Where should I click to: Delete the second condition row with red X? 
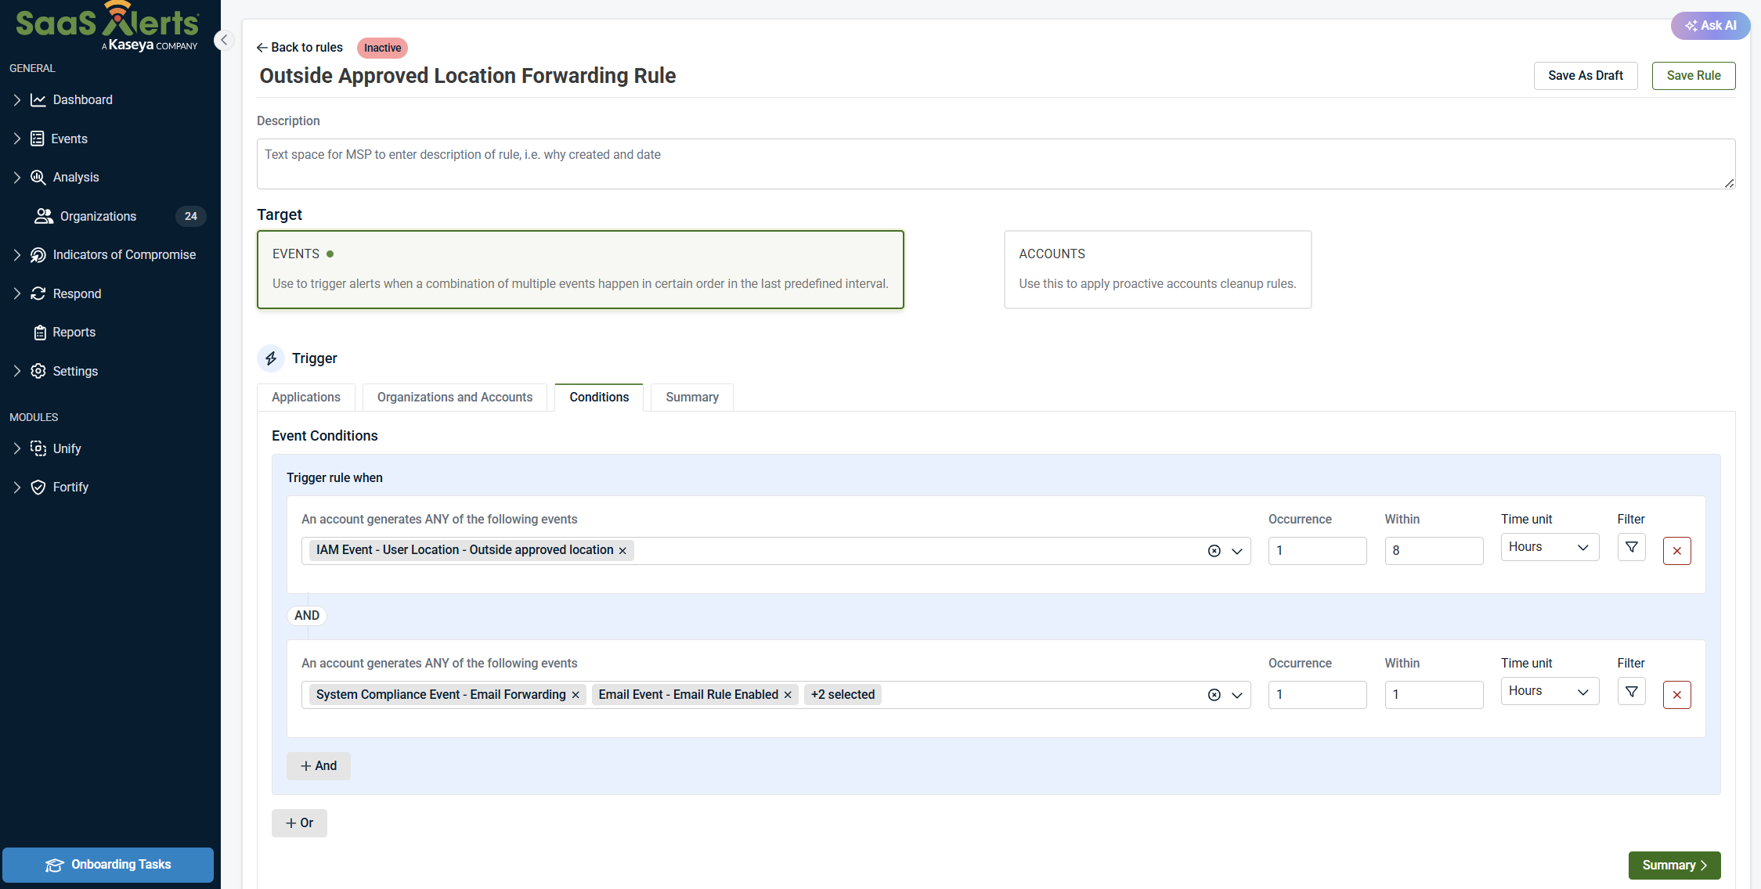(x=1676, y=695)
